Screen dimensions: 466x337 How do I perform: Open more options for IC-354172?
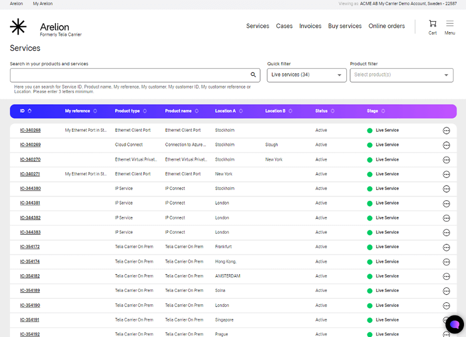pyautogui.click(x=446, y=247)
